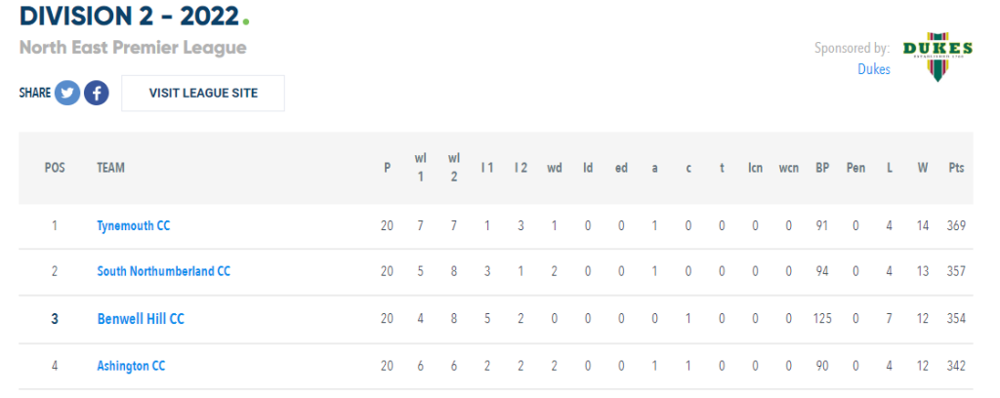The image size is (1000, 398).
Task: Open the Visit League Site button
Action: (203, 93)
